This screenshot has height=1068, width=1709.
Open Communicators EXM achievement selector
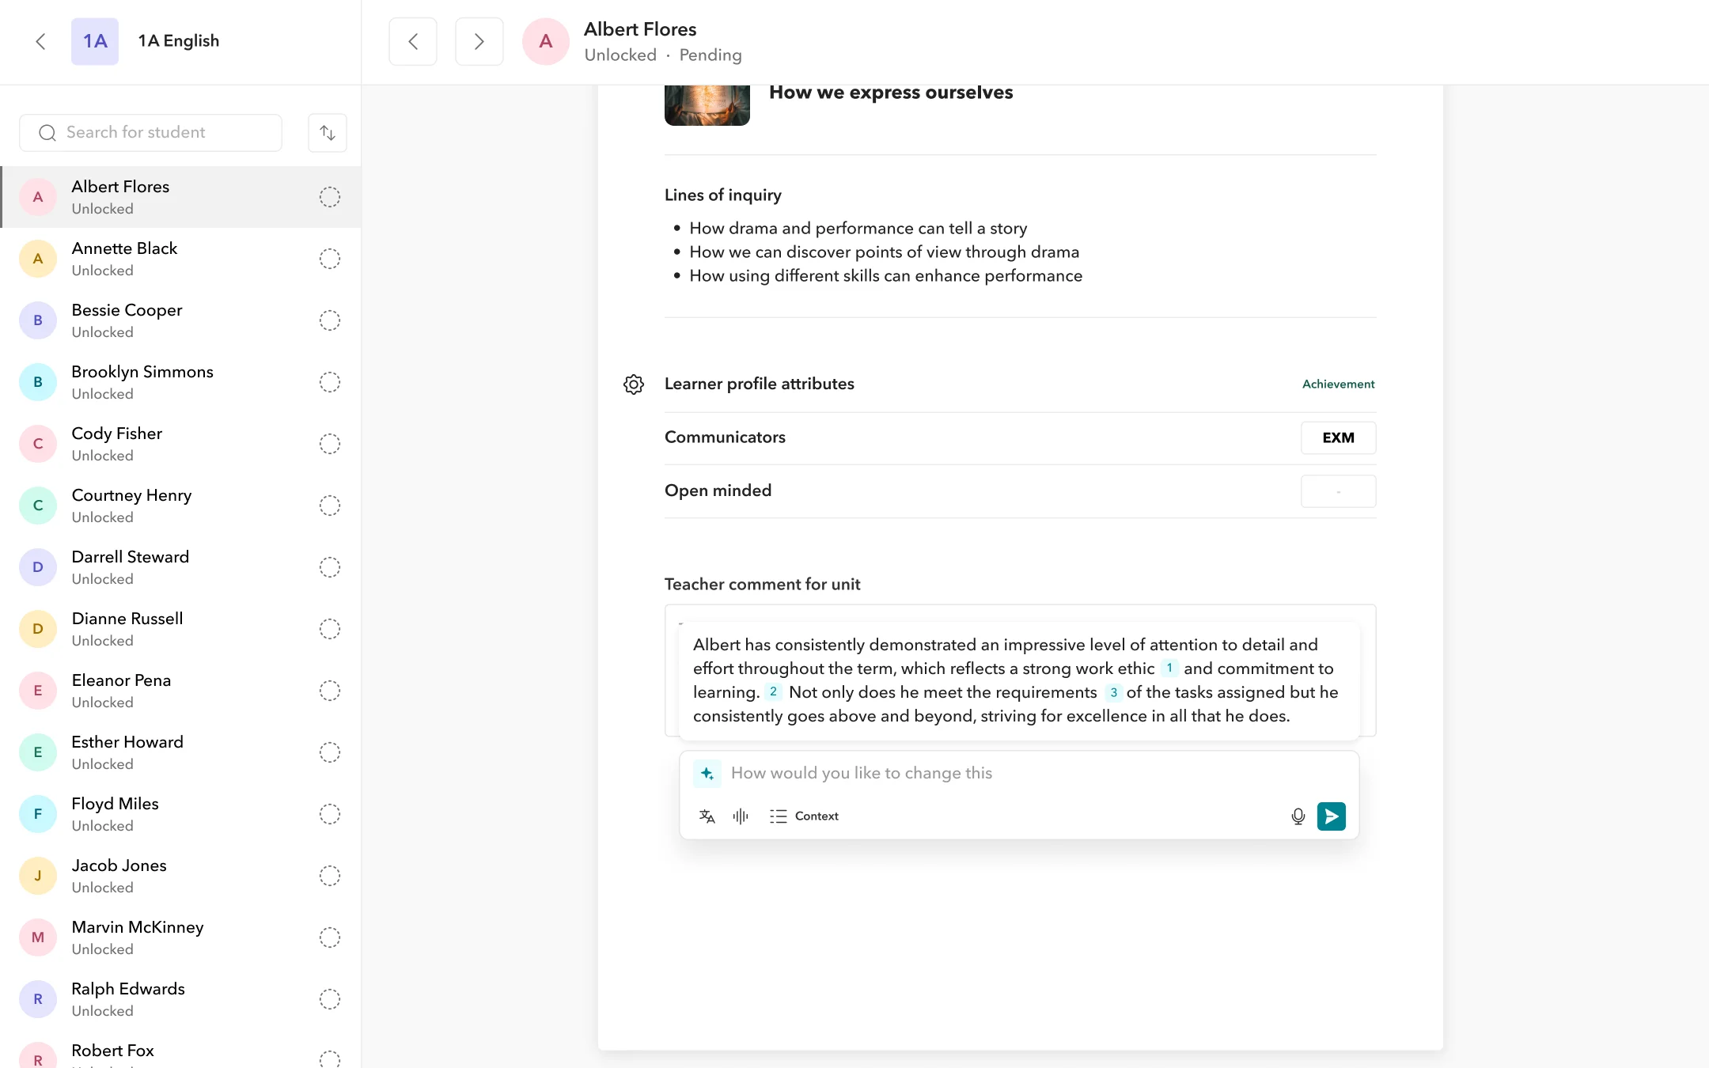point(1339,438)
